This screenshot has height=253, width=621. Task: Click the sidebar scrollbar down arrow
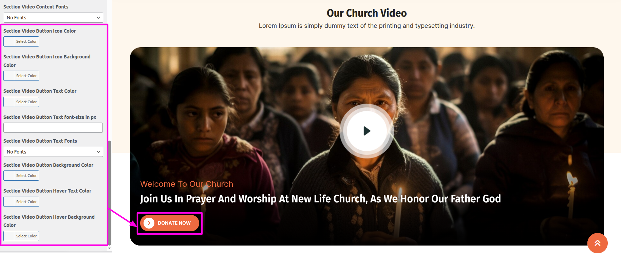pyautogui.click(x=109, y=249)
